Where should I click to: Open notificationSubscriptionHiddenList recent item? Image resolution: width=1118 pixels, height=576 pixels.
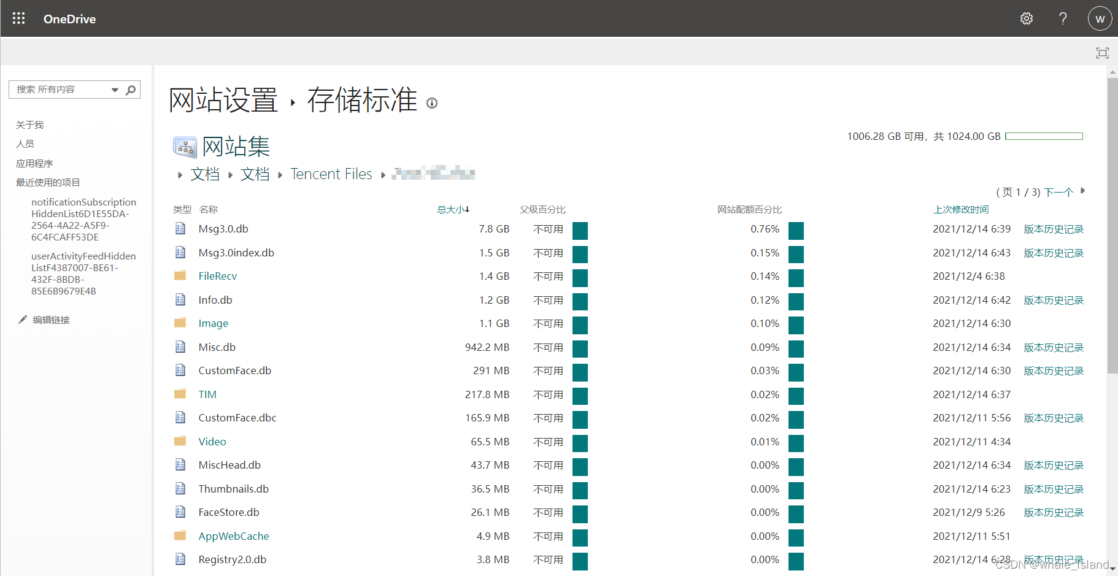(x=83, y=220)
